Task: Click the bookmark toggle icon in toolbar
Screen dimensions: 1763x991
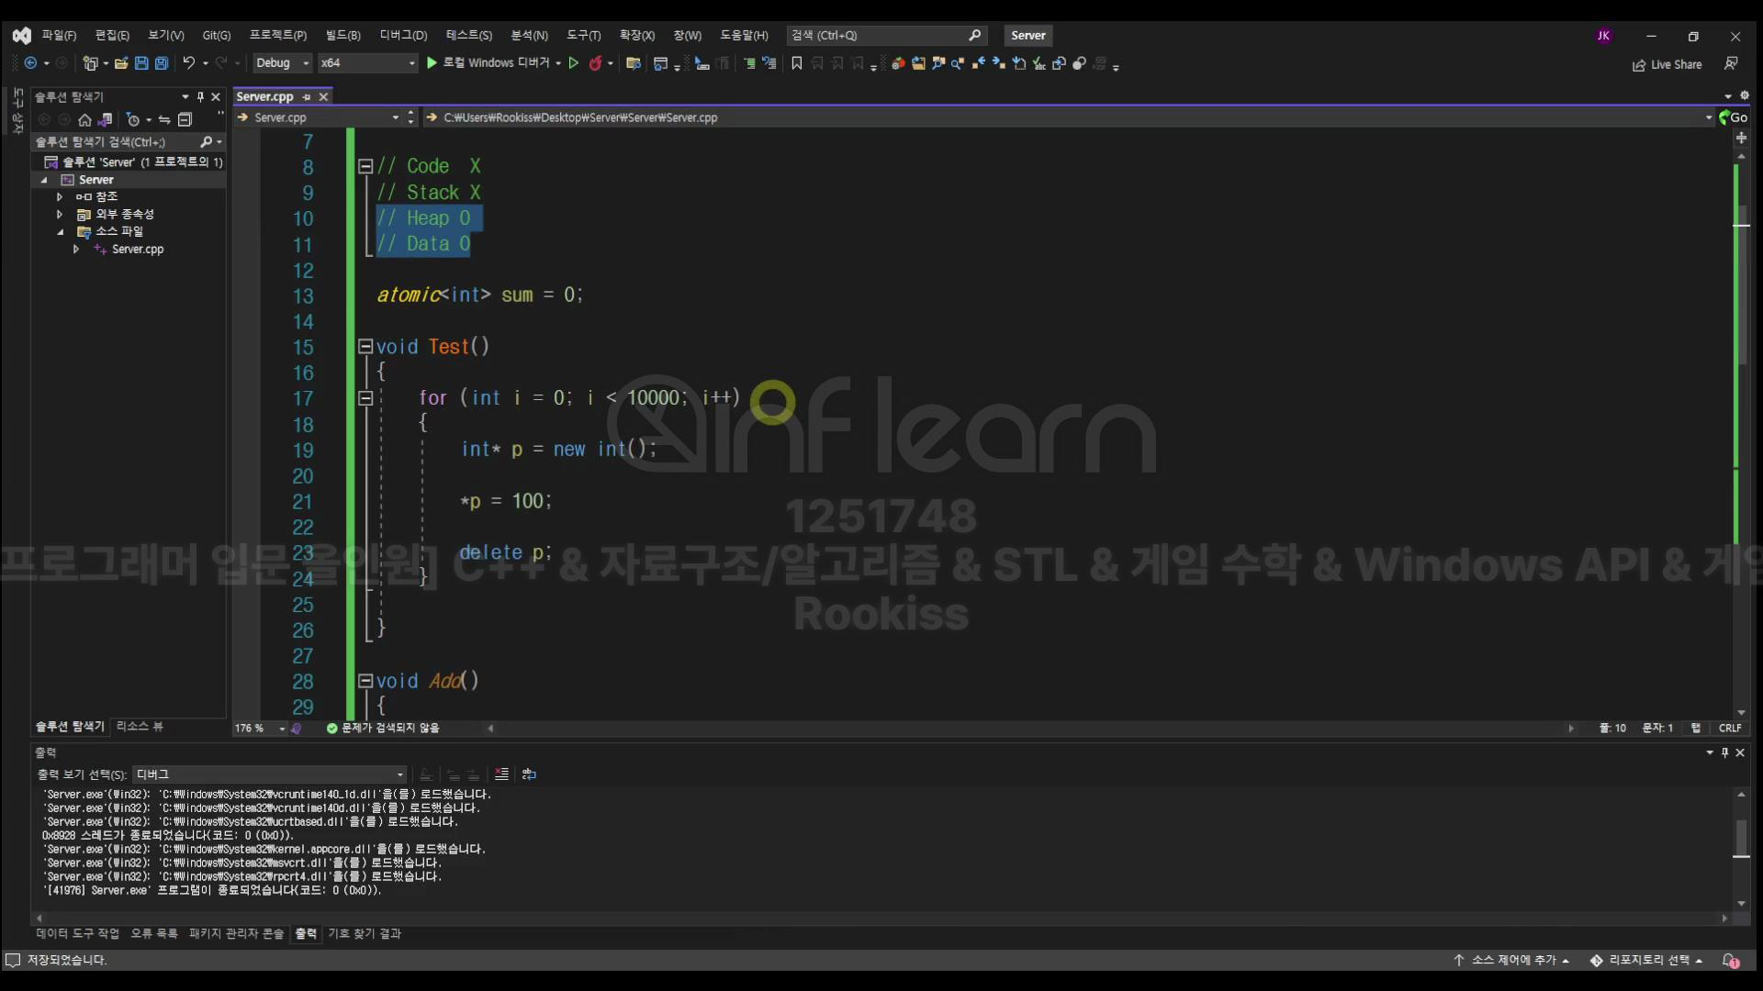Action: click(x=796, y=63)
